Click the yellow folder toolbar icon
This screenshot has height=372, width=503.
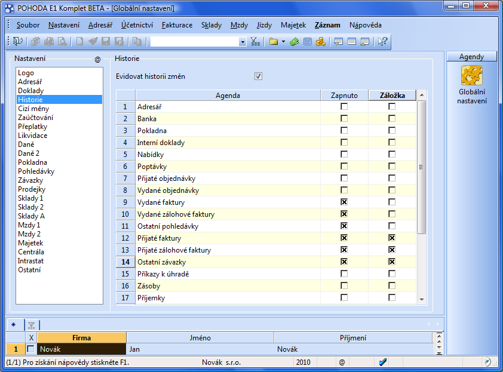274,41
